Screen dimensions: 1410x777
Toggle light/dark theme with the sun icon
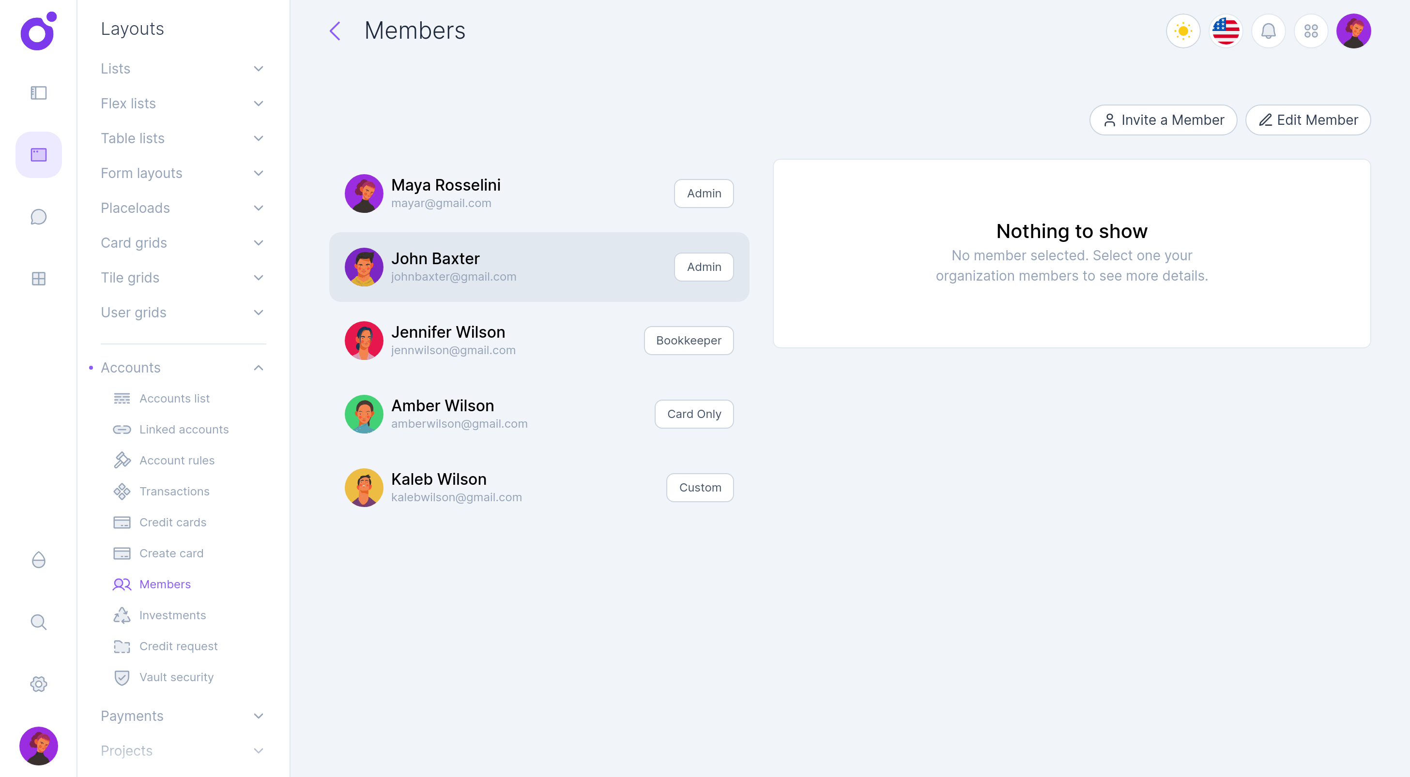pyautogui.click(x=1183, y=31)
